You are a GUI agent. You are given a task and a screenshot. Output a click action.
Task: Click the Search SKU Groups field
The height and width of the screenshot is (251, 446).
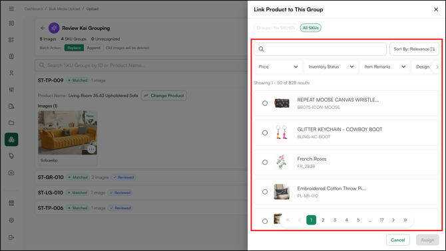pyautogui.click(x=141, y=65)
